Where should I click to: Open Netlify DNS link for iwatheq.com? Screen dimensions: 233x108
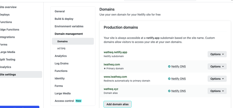click(179, 67)
